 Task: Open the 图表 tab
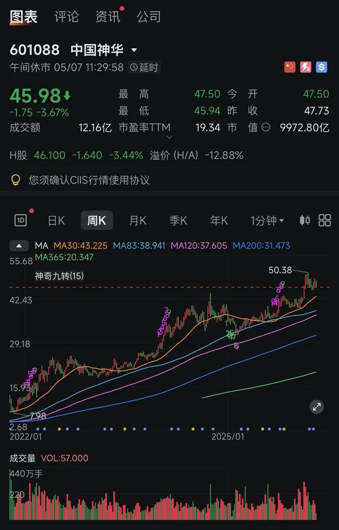24,17
